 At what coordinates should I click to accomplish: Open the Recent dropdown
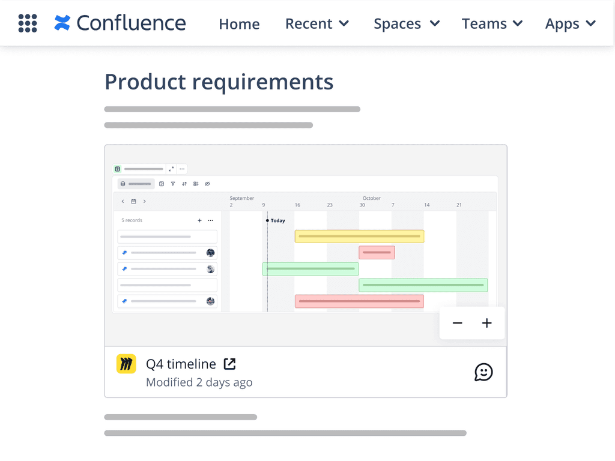coord(317,23)
